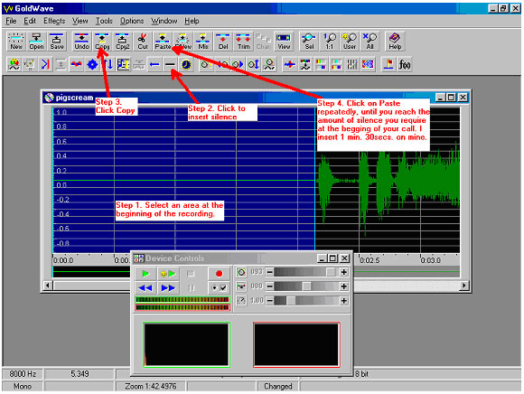The image size is (524, 394).
Task: Click the pigscream window's left scroll arrow
Action: [48, 286]
